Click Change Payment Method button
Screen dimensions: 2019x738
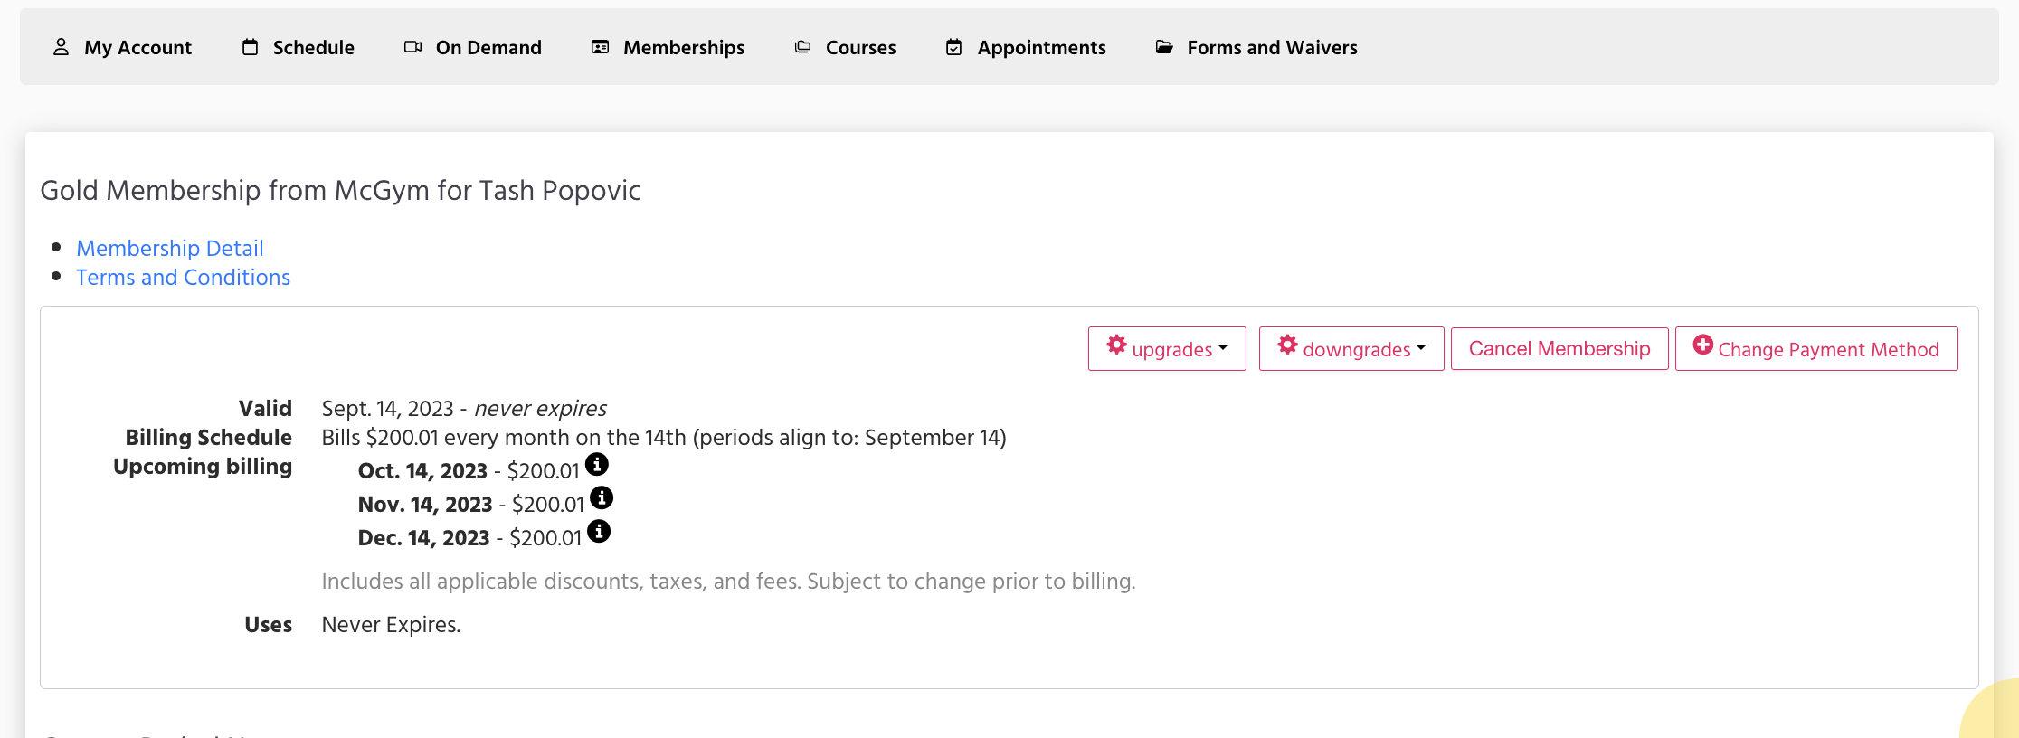coord(1816,349)
